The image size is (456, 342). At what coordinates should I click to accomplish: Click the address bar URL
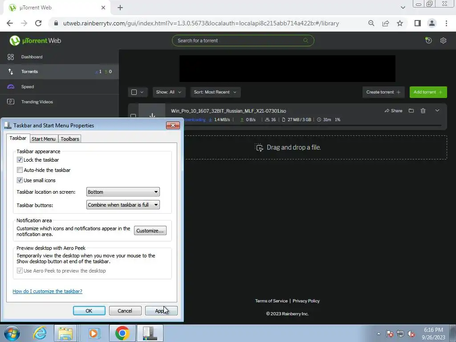[201, 23]
